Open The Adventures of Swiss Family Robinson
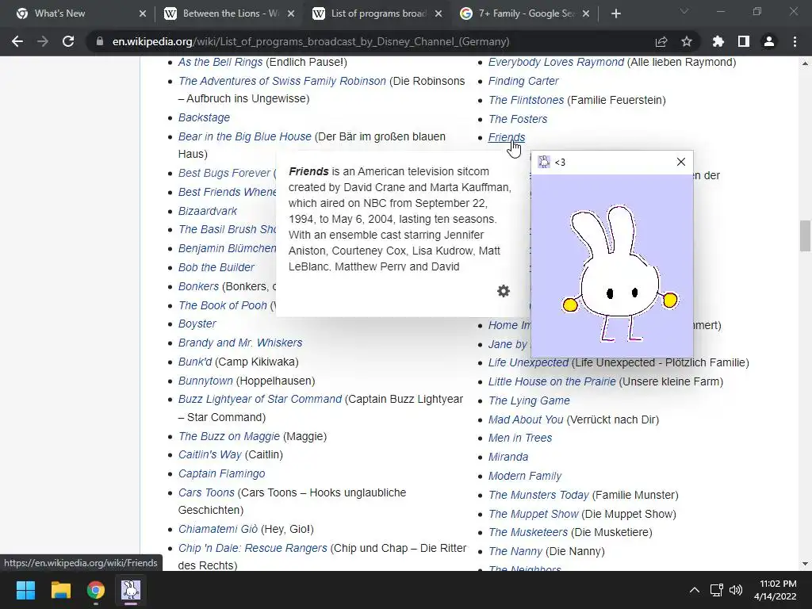This screenshot has height=609, width=812. click(282, 82)
